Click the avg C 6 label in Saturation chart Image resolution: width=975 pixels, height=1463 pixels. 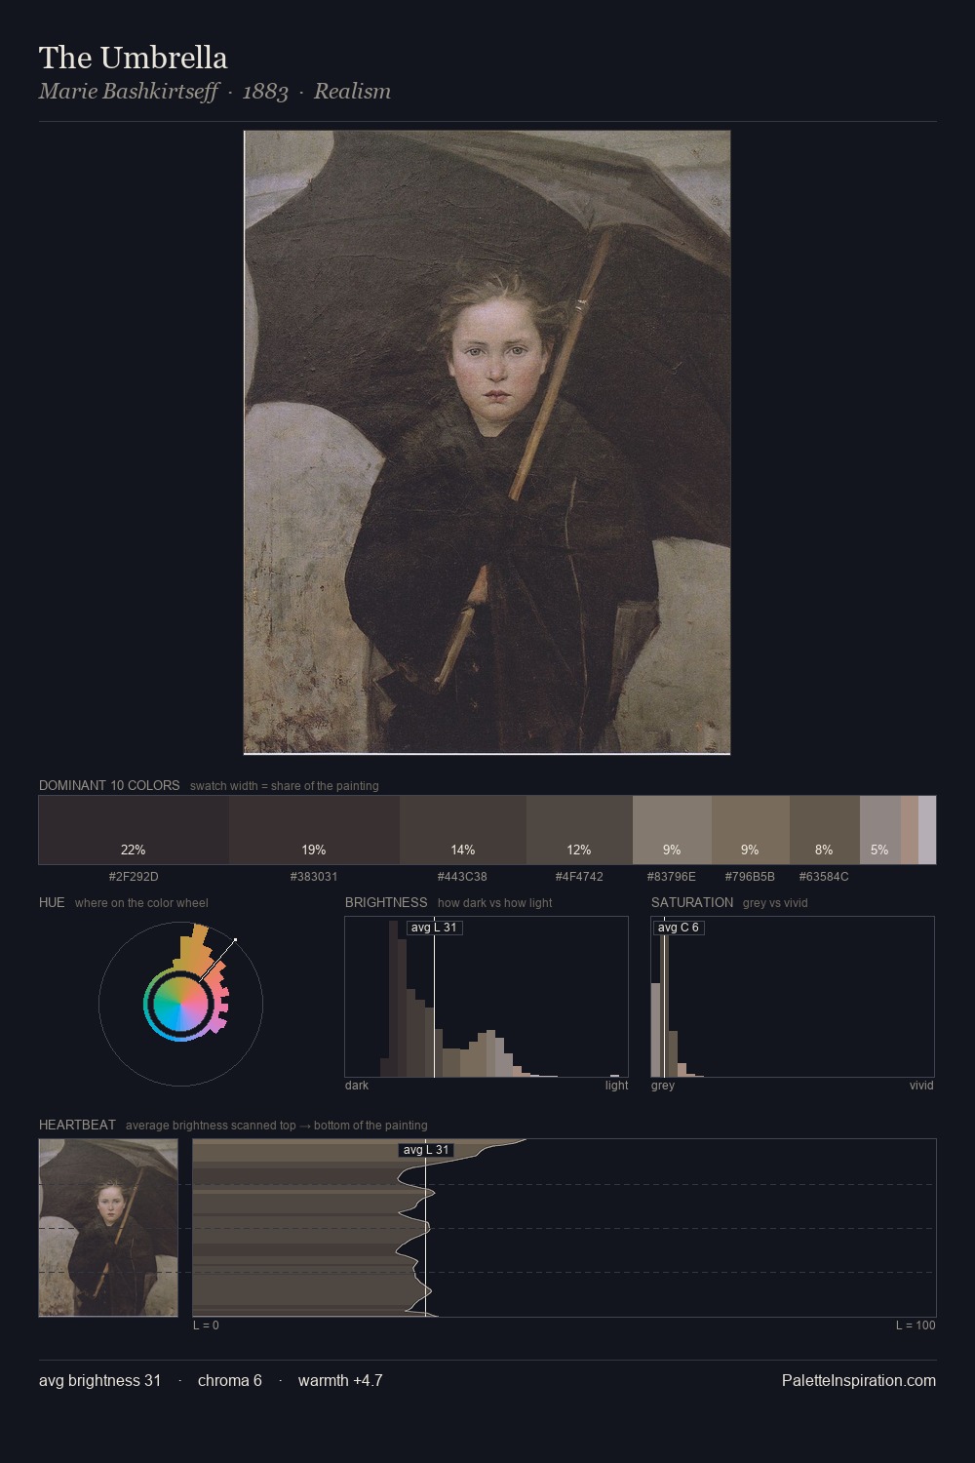tap(679, 928)
